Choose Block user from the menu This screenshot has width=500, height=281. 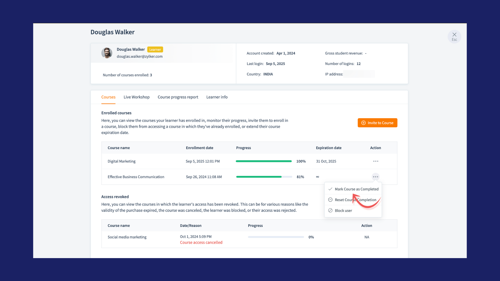pos(343,210)
